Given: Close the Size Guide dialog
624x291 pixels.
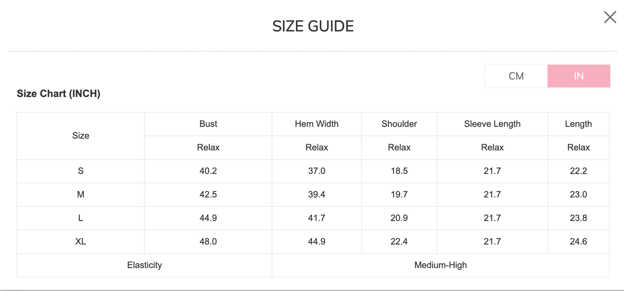Looking at the screenshot, I should point(610,17).
